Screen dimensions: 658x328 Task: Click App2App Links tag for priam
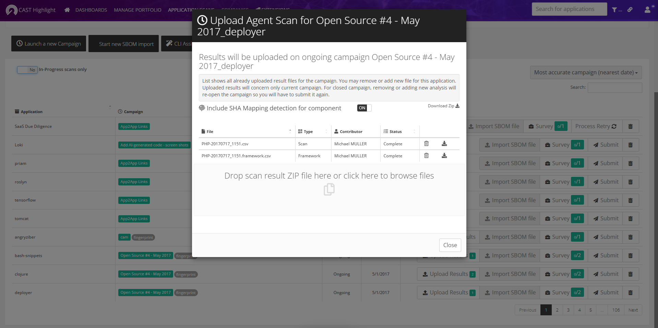point(134,163)
